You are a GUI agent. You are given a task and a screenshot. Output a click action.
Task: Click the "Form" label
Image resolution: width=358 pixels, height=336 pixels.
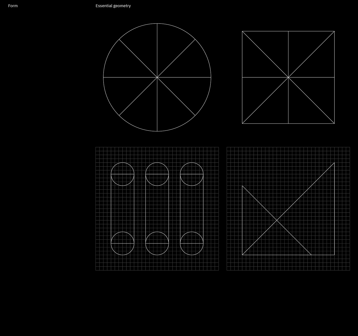13,6
